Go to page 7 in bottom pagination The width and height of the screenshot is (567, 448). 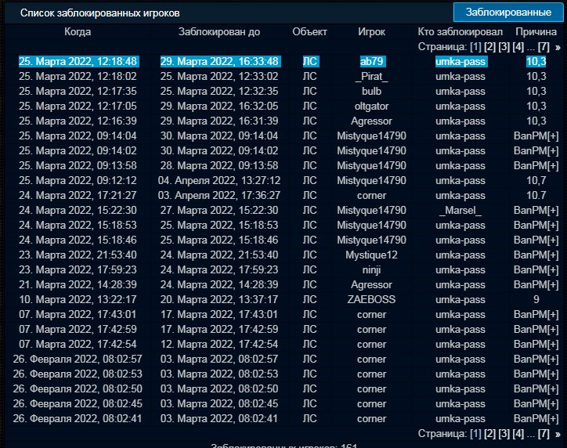click(x=544, y=434)
